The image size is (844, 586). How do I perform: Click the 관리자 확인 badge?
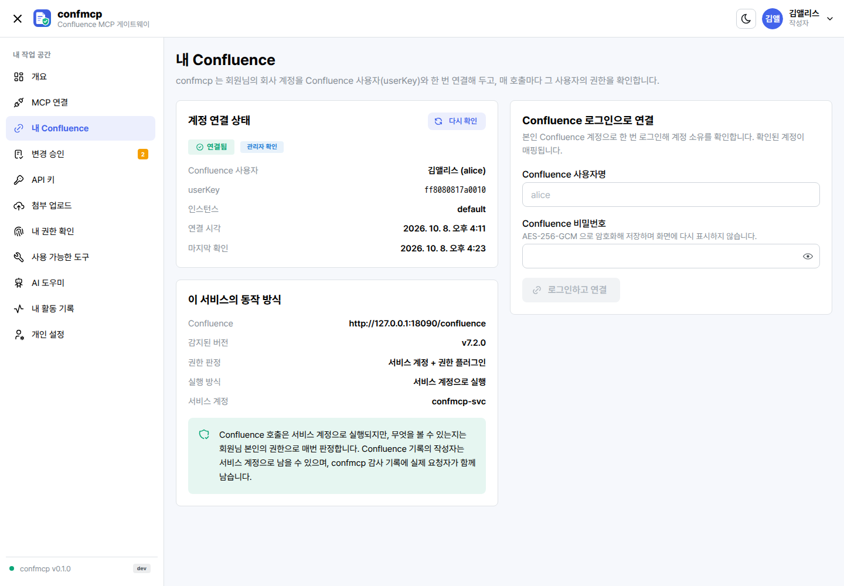pos(262,146)
